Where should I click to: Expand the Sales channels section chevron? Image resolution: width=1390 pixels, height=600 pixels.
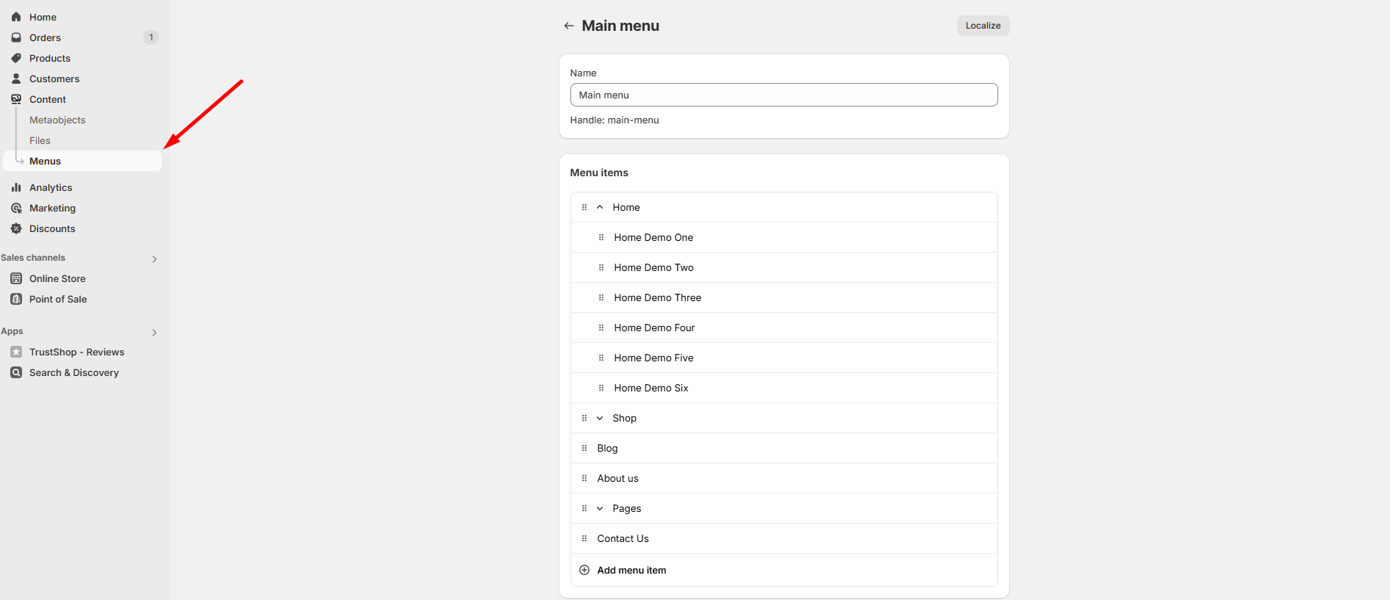pos(154,259)
